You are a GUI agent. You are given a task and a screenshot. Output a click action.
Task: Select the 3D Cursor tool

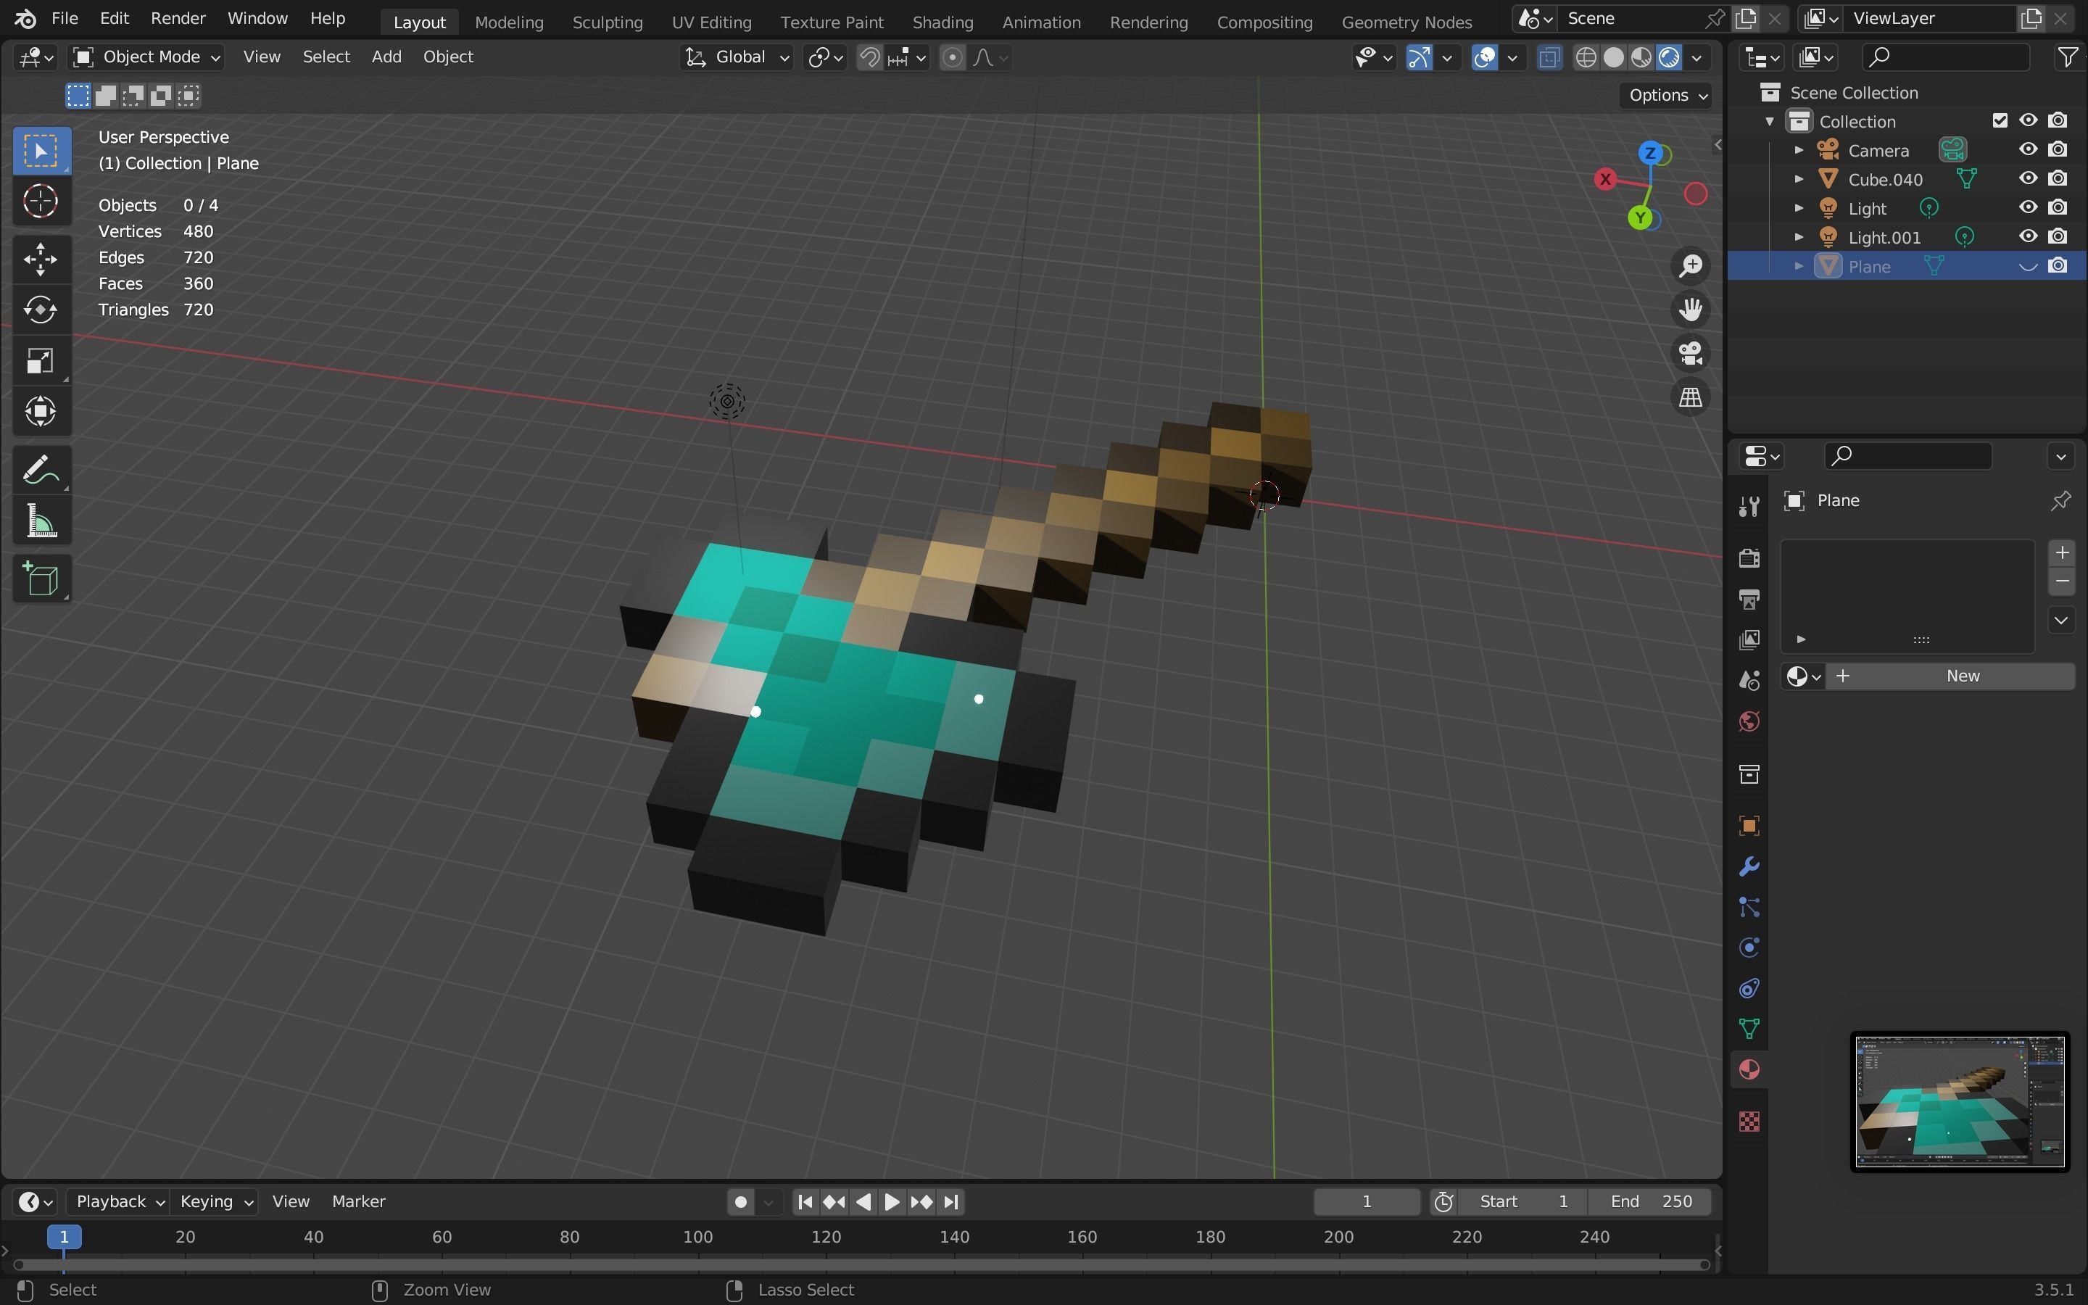click(41, 202)
